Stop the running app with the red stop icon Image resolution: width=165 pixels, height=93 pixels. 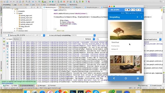[x=64, y=2]
